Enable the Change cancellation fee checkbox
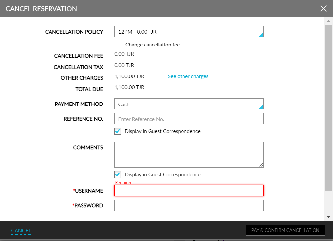 tap(118, 45)
